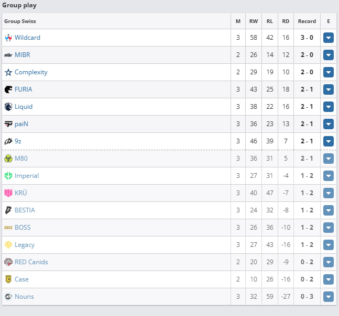
Task: Open the BESTIA team link
Action: (x=25, y=210)
